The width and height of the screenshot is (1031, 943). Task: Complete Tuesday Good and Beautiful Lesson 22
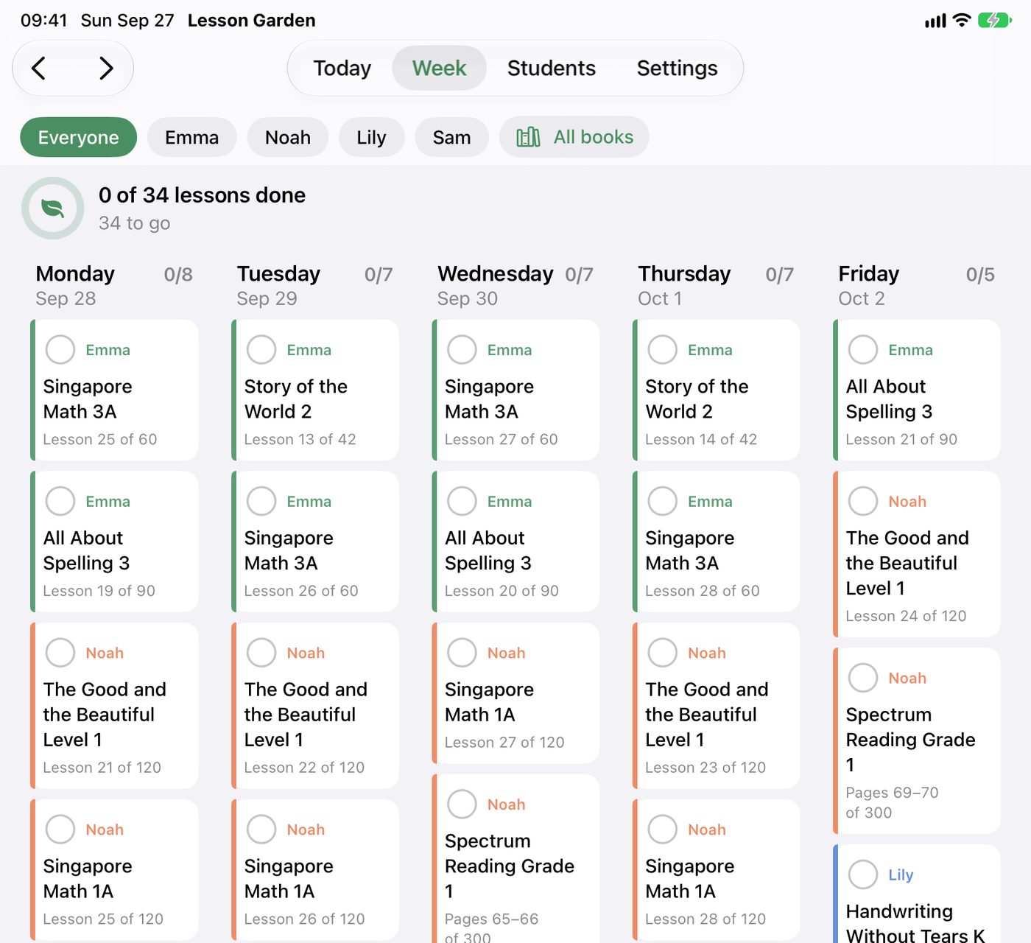261,653
